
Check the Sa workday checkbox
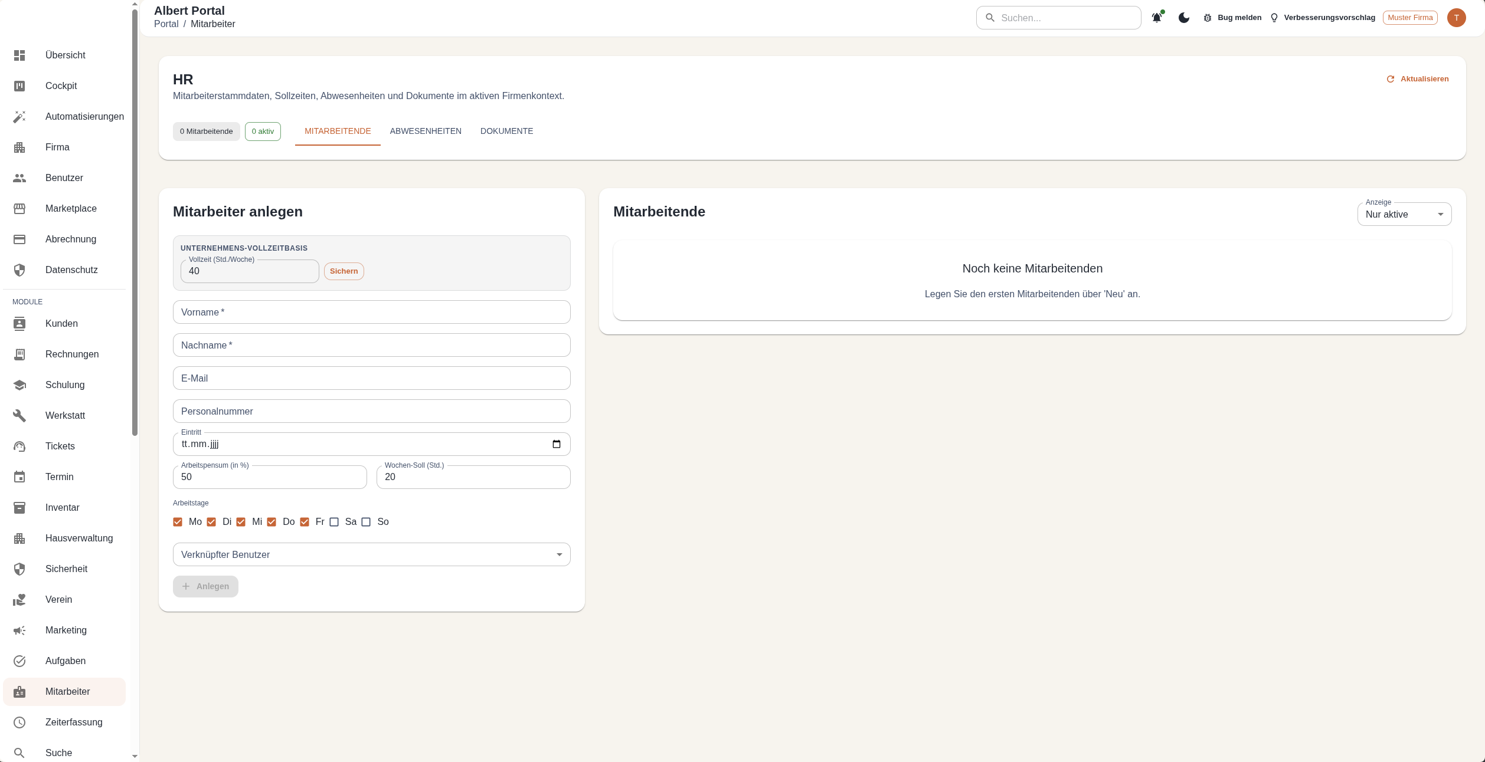(334, 522)
